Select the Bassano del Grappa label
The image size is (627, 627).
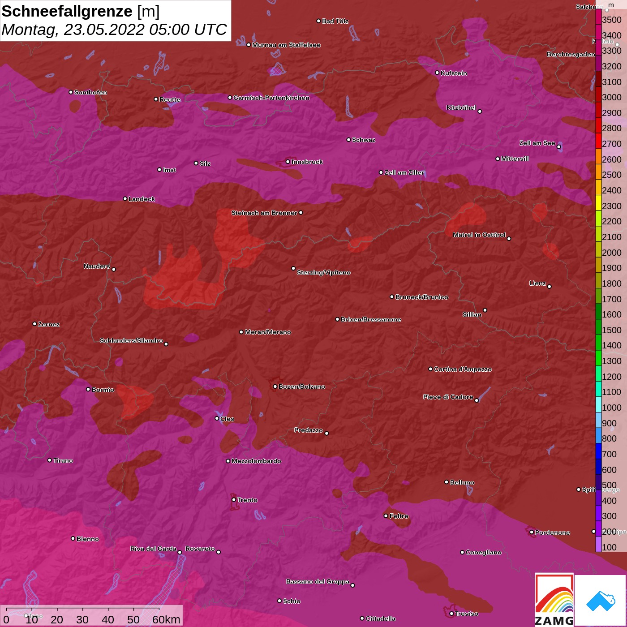pos(318,581)
